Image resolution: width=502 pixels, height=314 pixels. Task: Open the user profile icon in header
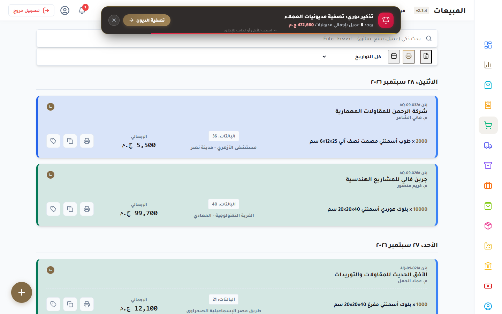(65, 10)
